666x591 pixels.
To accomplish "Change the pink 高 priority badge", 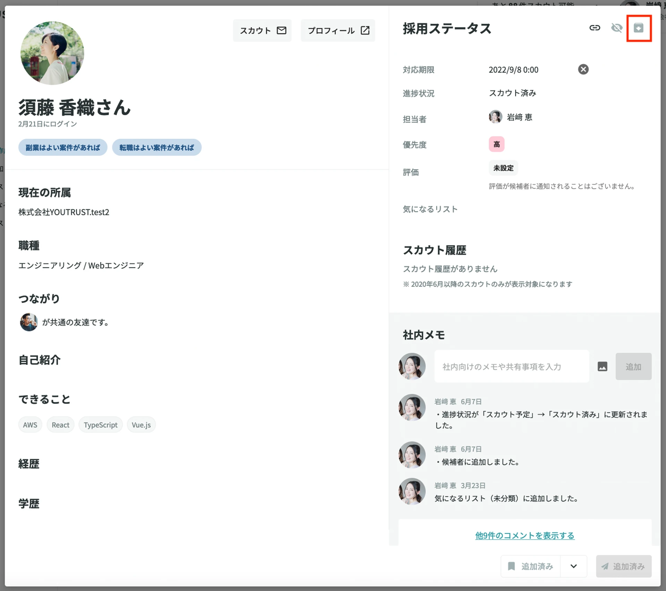I will [496, 144].
